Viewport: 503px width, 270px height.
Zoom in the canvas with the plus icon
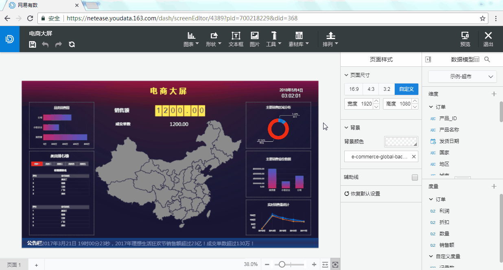(x=314, y=265)
